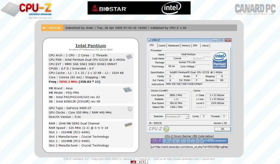Open the SPD tab
Image resolution: width=280 pixels, height=164 pixels.
click(195, 45)
